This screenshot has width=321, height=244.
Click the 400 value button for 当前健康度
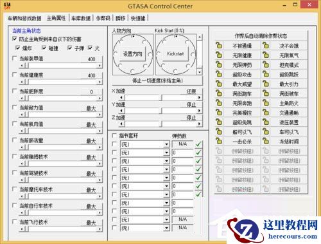91,75
